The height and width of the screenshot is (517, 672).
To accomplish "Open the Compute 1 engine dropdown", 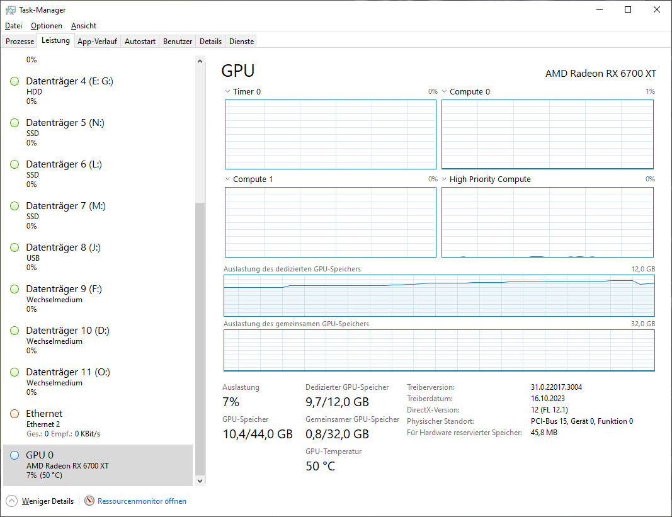I will [227, 179].
